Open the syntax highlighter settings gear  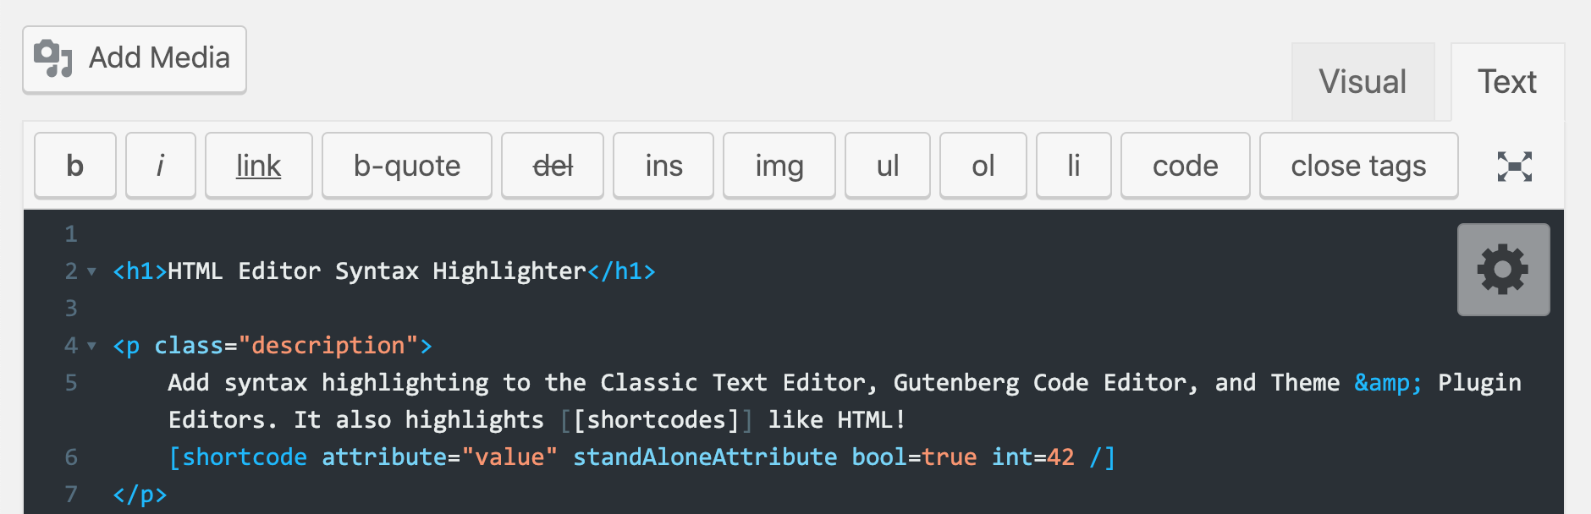[x=1503, y=270]
